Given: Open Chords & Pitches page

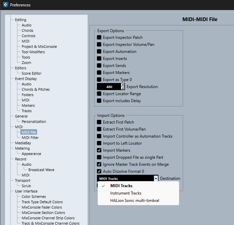Looking at the screenshot, I should pyautogui.click(x=36, y=89).
